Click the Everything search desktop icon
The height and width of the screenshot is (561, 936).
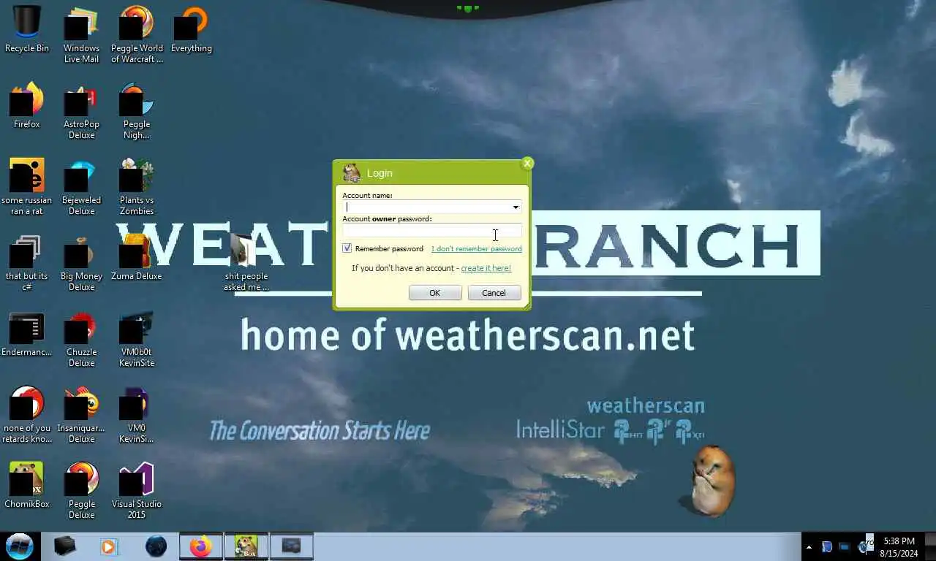192,30
